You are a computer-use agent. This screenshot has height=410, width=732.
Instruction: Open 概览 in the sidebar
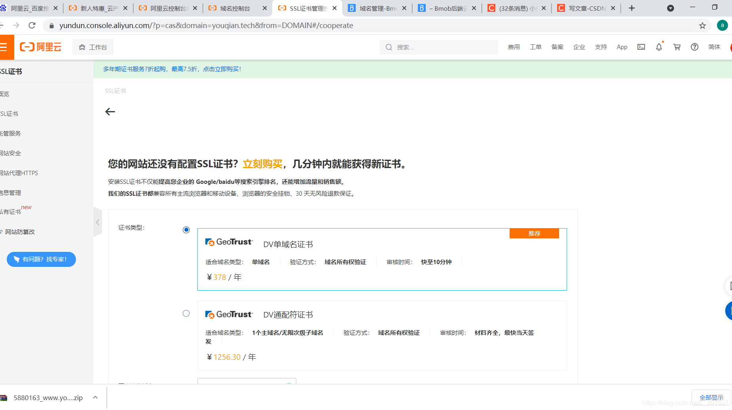point(5,94)
